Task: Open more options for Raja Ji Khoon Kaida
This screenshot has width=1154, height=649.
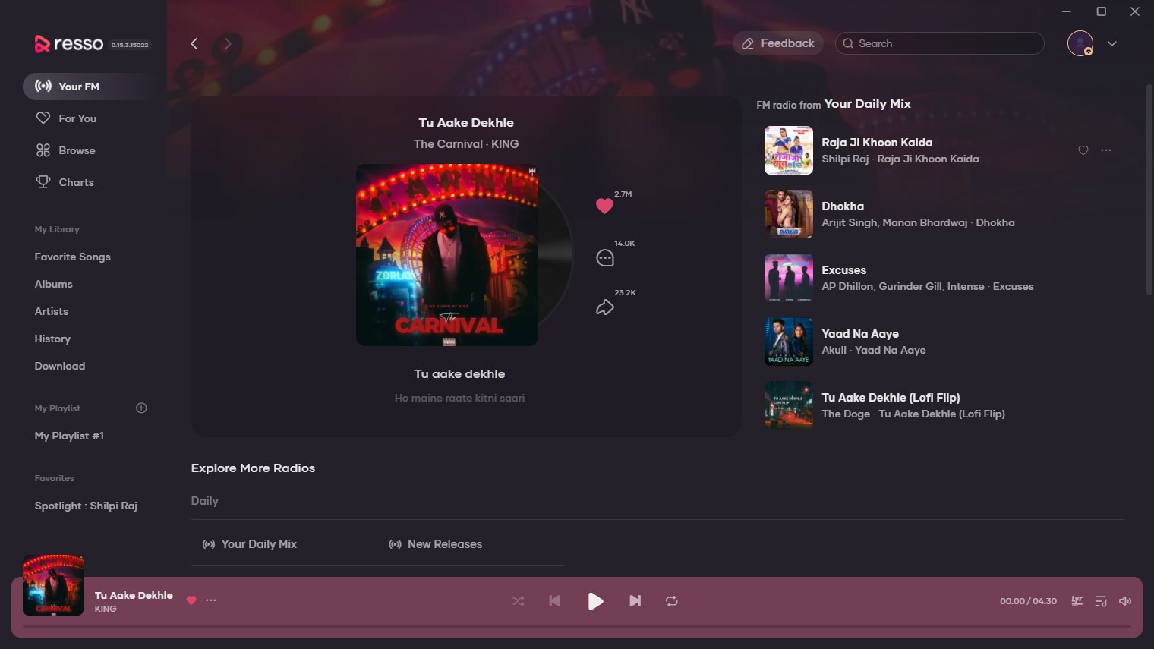Action: (x=1106, y=150)
